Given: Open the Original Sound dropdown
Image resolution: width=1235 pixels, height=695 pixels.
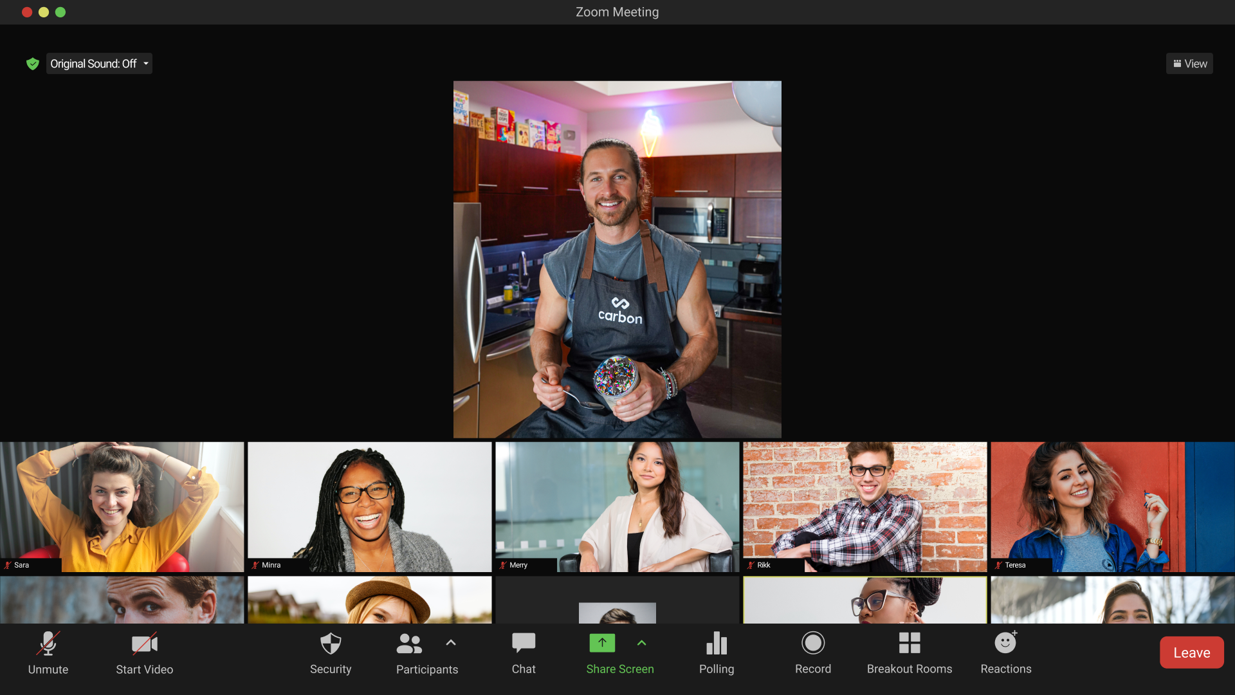Looking at the screenshot, I should click(x=100, y=64).
